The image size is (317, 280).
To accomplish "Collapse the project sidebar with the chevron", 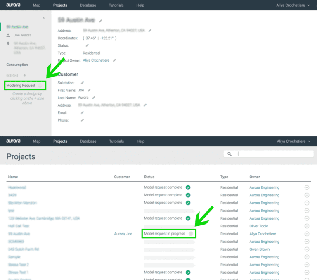I will tap(44, 18).
